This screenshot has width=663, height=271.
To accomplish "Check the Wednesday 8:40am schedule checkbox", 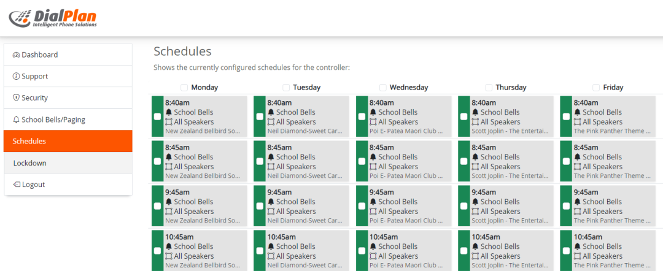I will (x=362, y=116).
